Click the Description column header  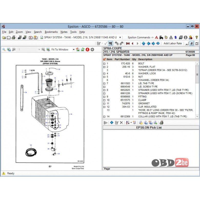pos(145,59)
